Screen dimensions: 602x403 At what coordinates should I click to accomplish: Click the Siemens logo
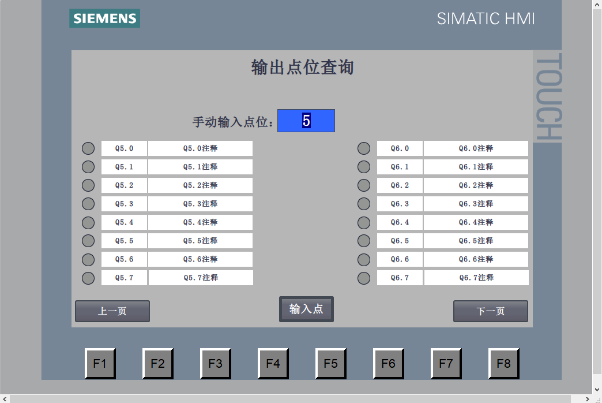tap(104, 18)
